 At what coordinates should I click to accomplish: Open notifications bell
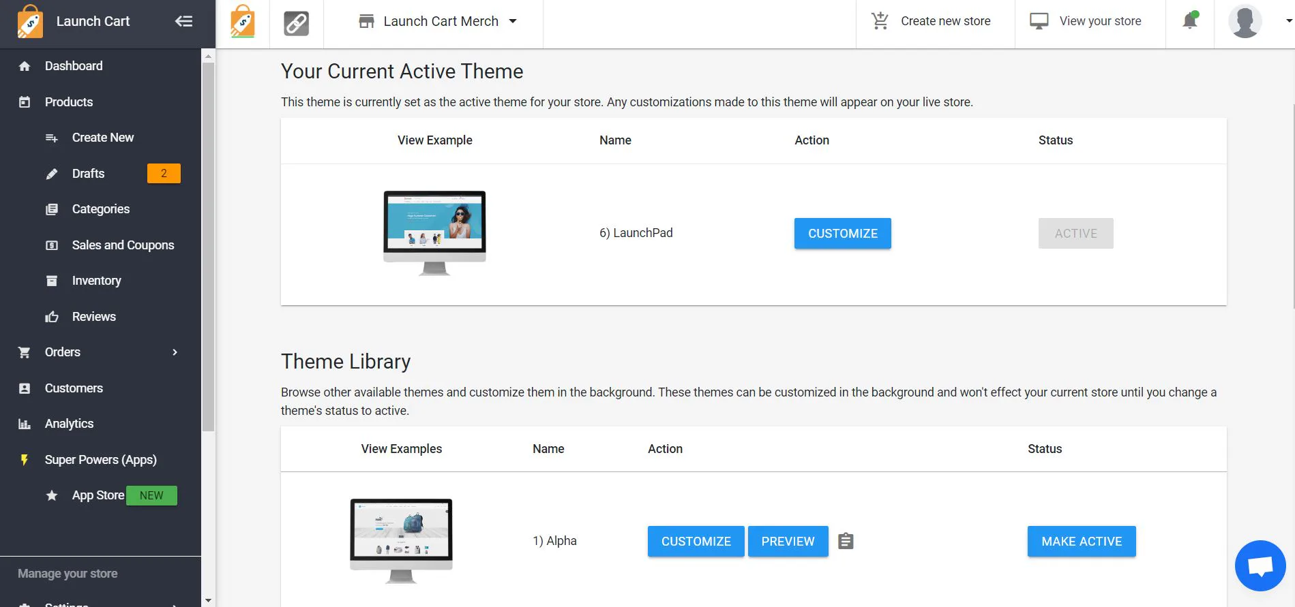pyautogui.click(x=1190, y=20)
